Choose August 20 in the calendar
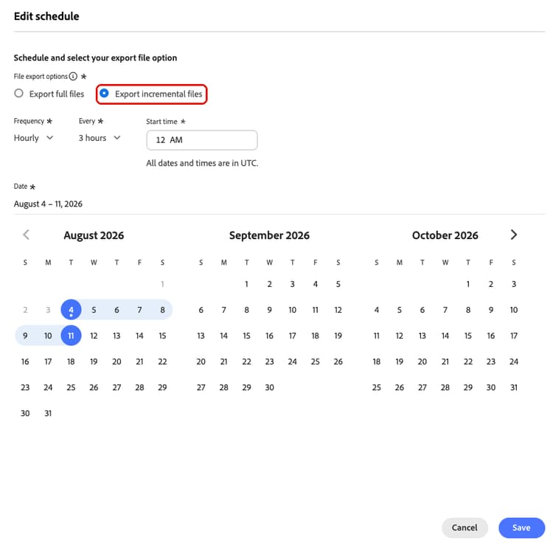The width and height of the screenshot is (553, 548). coord(116,361)
